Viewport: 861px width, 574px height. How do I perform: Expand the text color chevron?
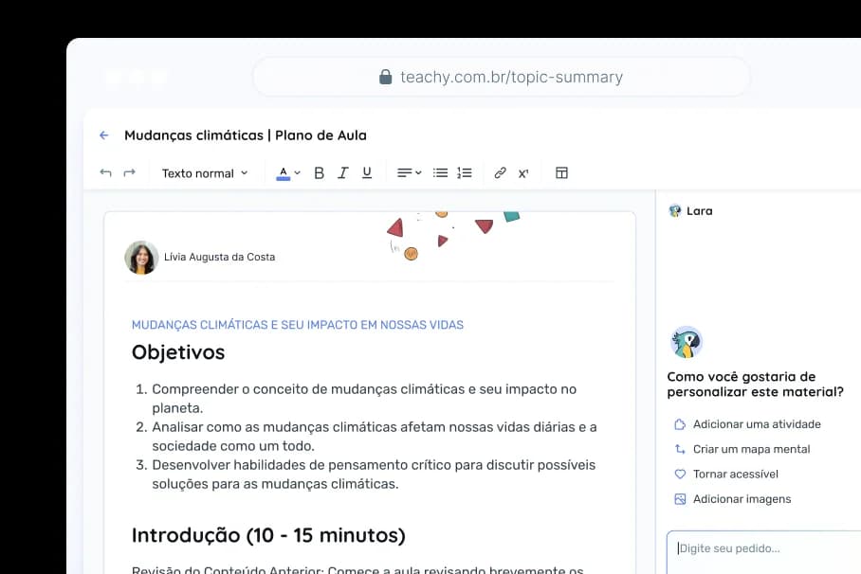298,172
